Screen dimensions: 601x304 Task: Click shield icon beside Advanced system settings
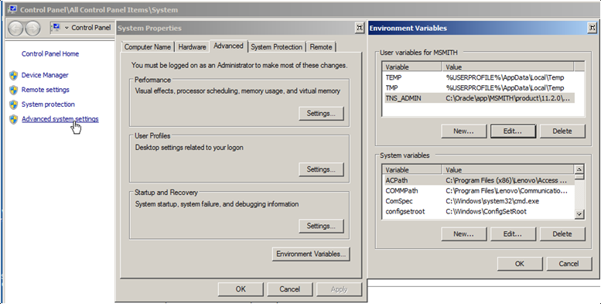tap(14, 119)
